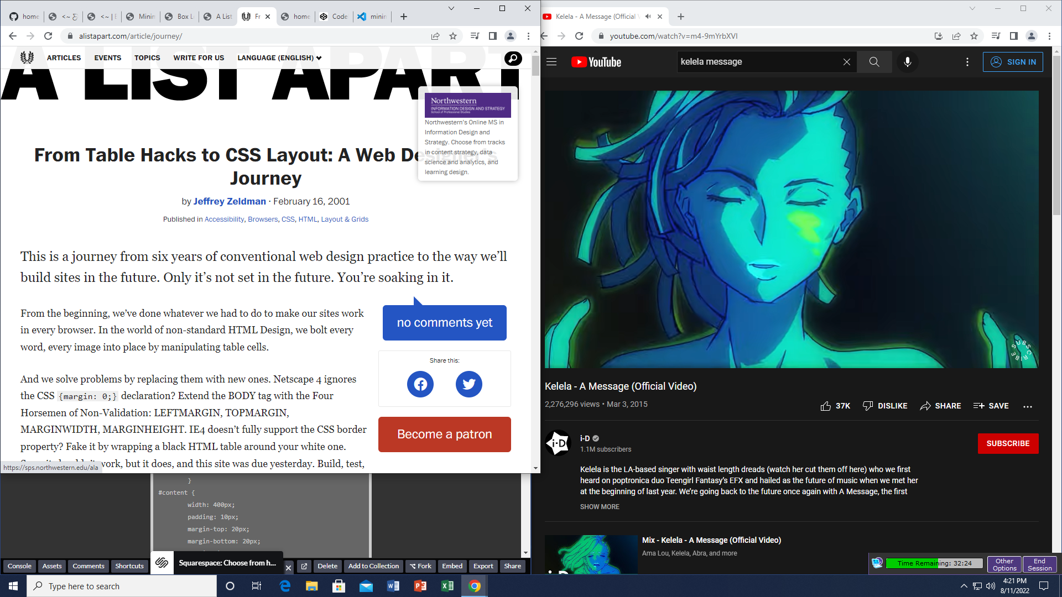
Task: Open the more actions ellipsis beside SAVE
Action: [x=1028, y=406]
